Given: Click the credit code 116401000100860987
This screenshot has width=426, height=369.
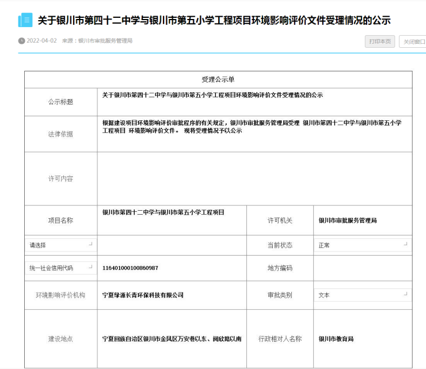Looking at the screenshot, I should point(130,268).
